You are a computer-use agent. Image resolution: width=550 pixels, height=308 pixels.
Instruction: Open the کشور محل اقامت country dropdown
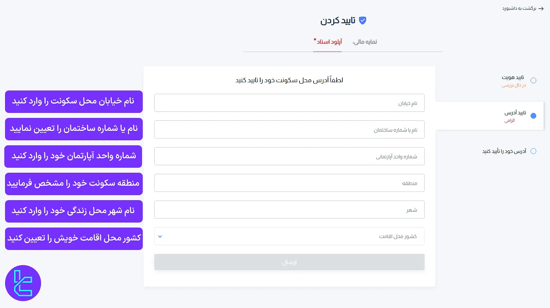tap(289, 236)
